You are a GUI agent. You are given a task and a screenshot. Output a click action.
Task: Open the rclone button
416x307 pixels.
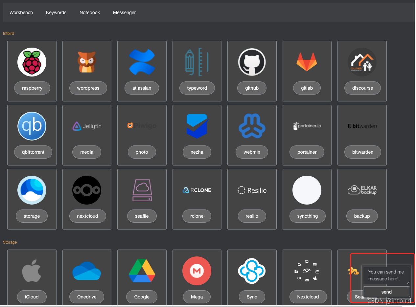[197, 216]
